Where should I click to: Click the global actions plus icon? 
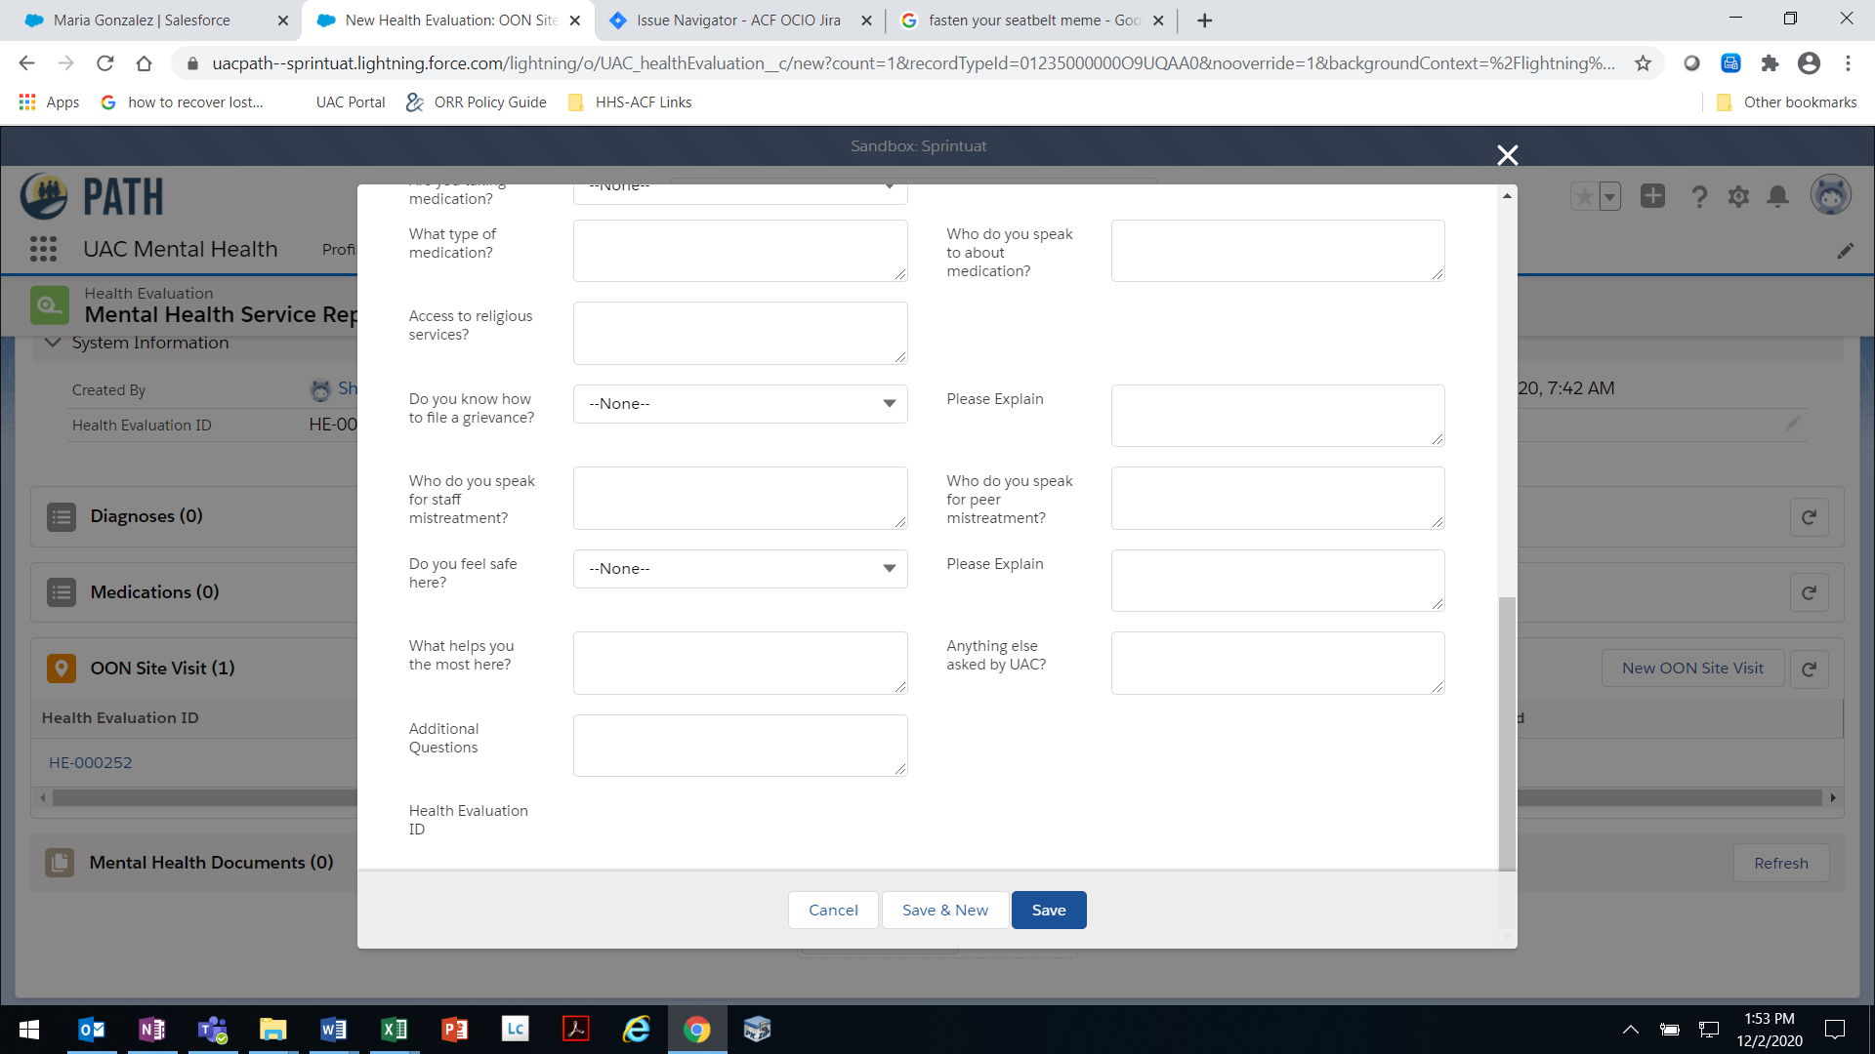pyautogui.click(x=1652, y=196)
